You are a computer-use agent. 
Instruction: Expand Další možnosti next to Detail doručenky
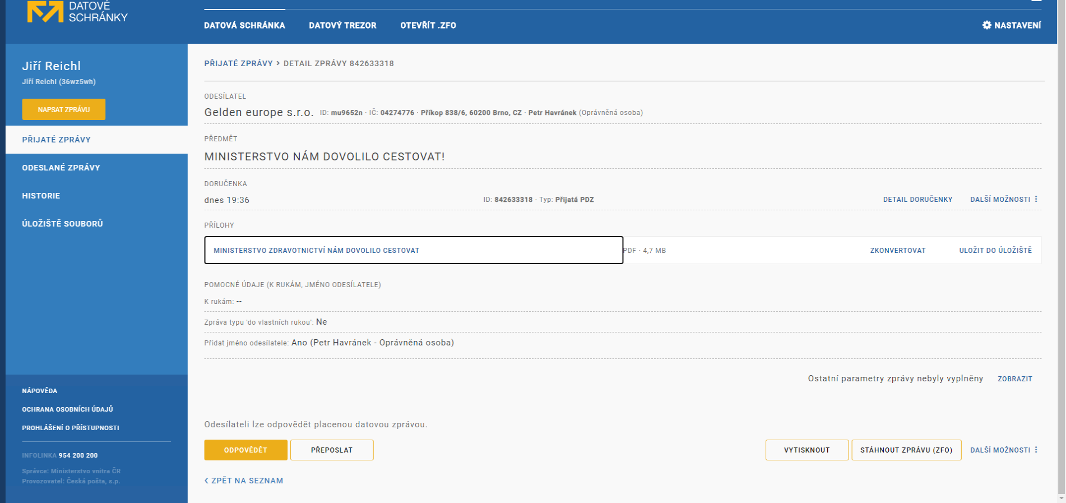pyautogui.click(x=1004, y=200)
